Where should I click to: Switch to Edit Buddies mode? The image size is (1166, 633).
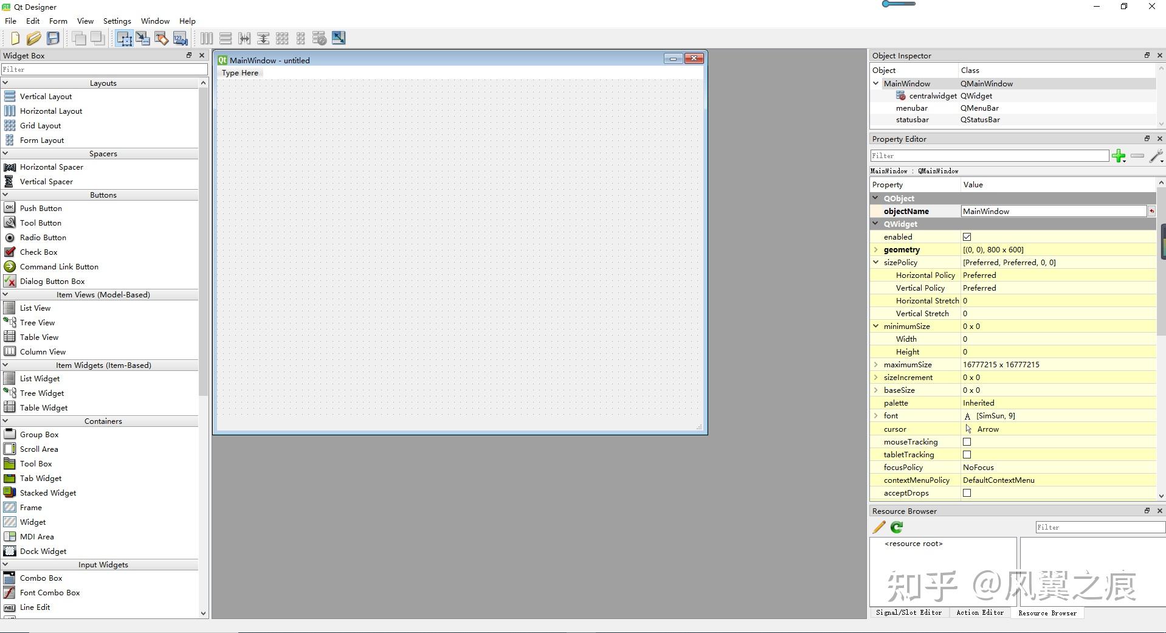[x=162, y=38]
